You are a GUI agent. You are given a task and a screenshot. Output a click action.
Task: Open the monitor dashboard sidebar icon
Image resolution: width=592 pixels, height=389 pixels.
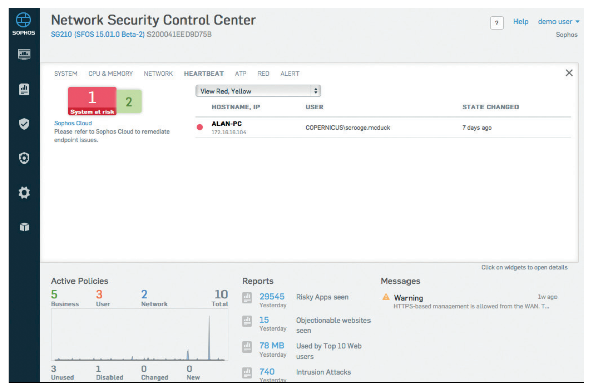click(x=24, y=55)
